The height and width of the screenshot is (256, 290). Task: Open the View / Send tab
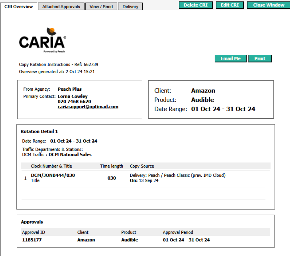pyautogui.click(x=101, y=6)
